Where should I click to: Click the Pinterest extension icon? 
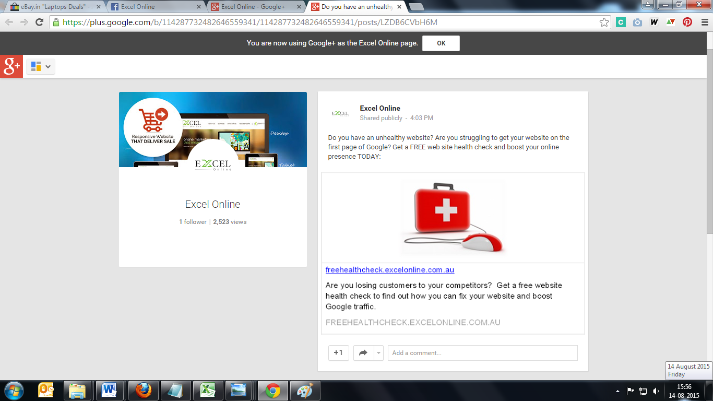point(687,22)
